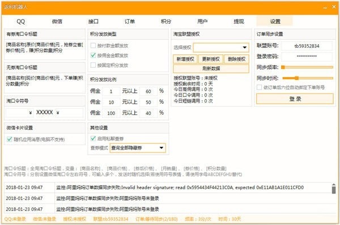Click the 佣金 amount field showing 100

[x=111, y=113]
